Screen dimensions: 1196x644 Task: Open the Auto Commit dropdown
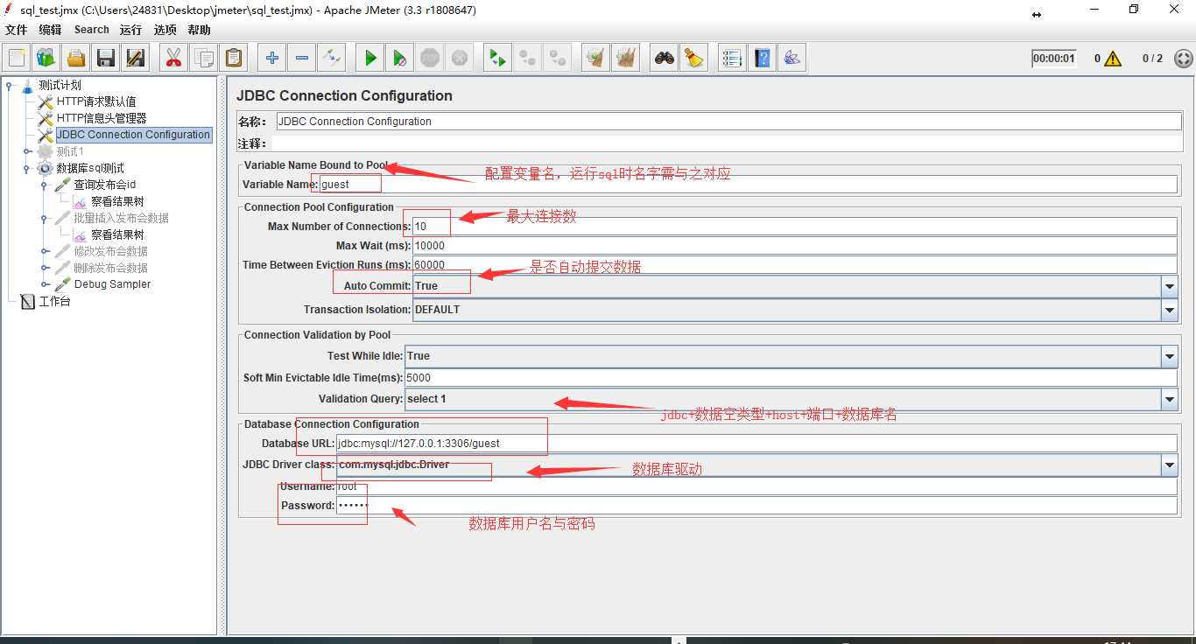pos(1170,286)
